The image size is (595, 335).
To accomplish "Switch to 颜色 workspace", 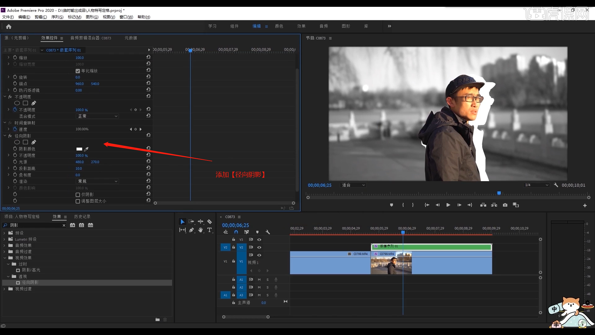I will point(279,26).
